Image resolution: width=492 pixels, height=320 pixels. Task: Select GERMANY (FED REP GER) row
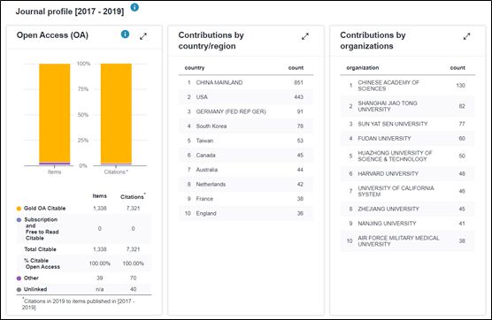(246, 111)
